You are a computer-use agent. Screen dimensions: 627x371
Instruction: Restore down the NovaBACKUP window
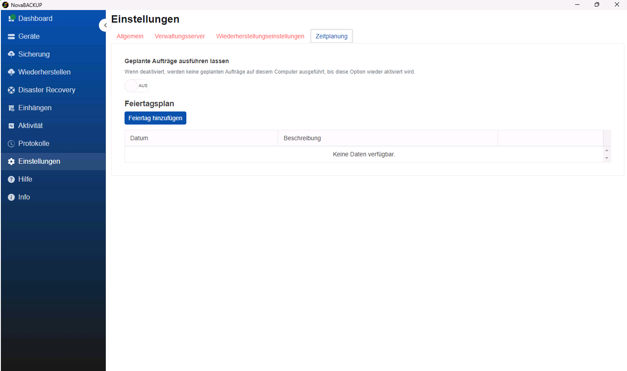[597, 5]
